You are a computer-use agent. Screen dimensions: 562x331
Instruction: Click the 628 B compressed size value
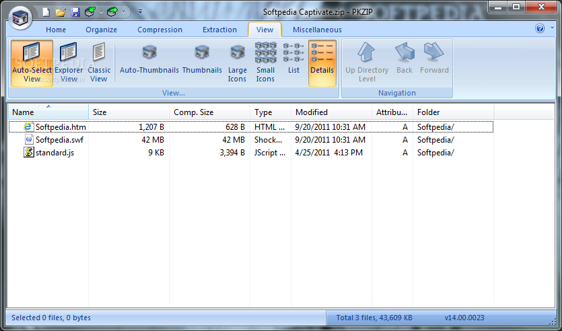click(235, 126)
